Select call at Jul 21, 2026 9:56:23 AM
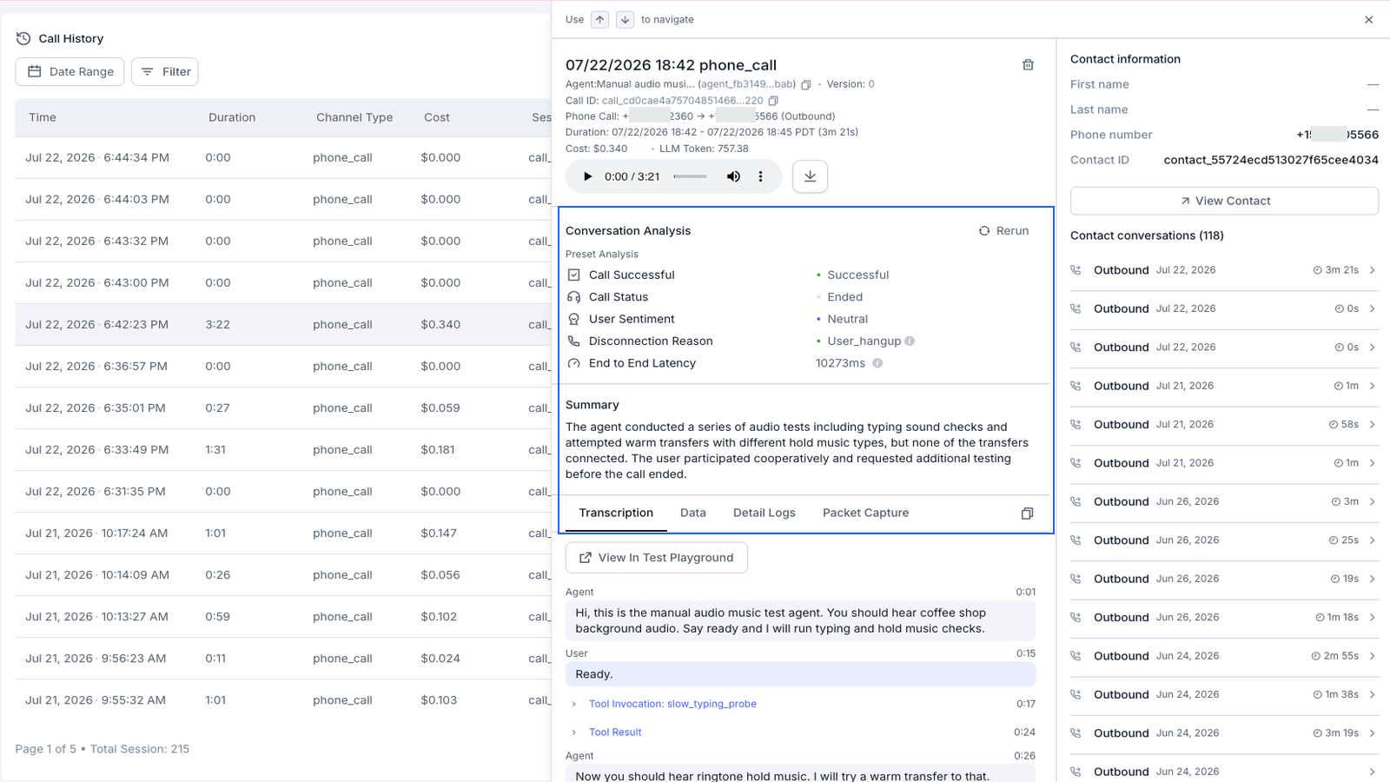 (283, 658)
